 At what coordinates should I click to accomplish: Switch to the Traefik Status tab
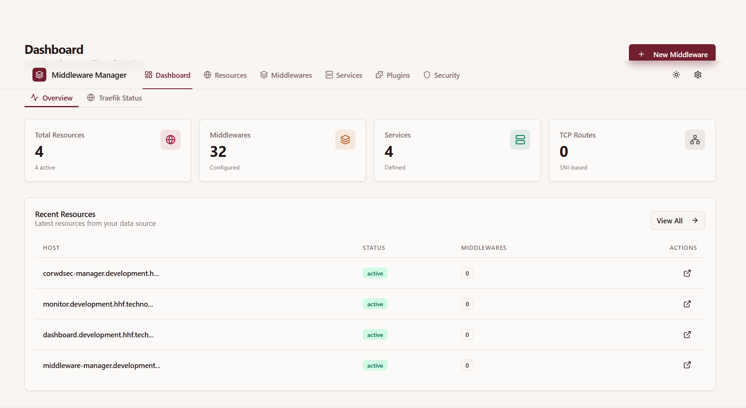pos(115,98)
